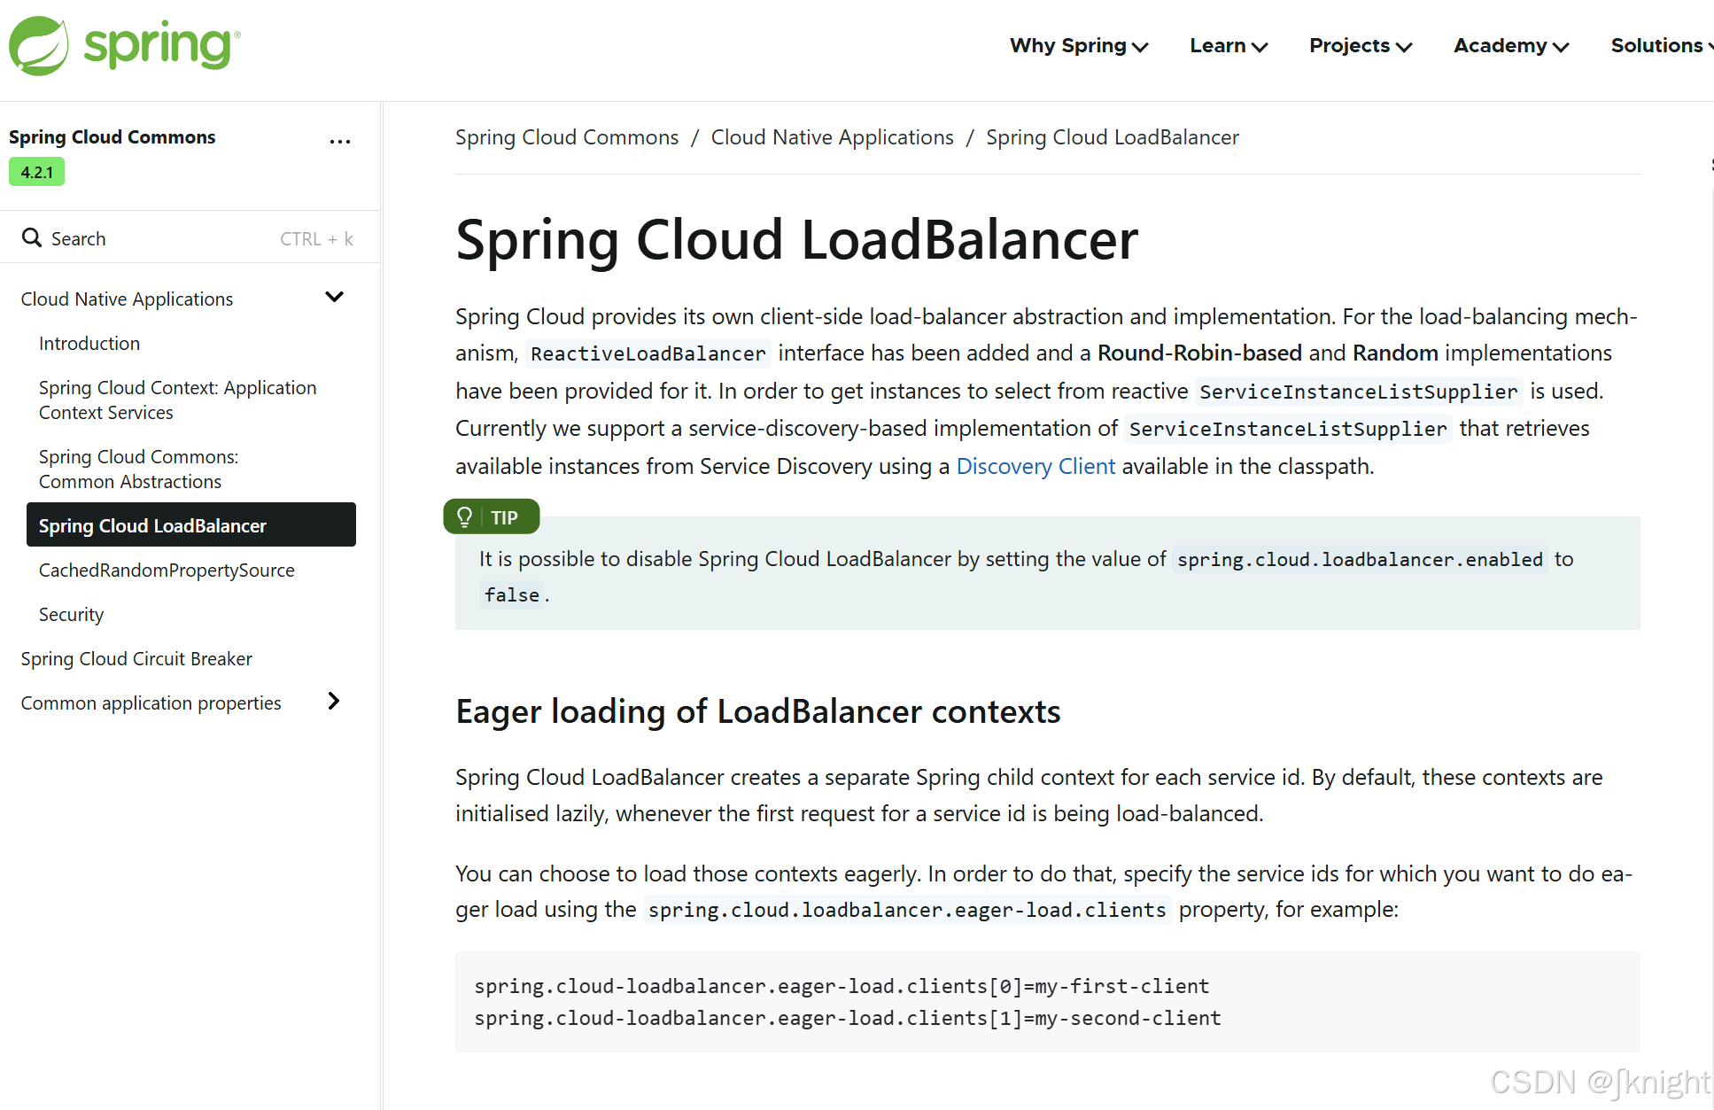Click the search magnifier icon
Screen dimensions: 1714x1110
(32, 237)
